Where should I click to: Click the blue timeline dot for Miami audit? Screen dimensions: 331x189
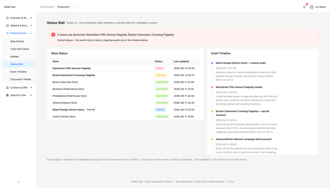click(x=212, y=63)
